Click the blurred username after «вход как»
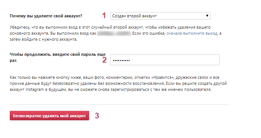 (x=114, y=33)
